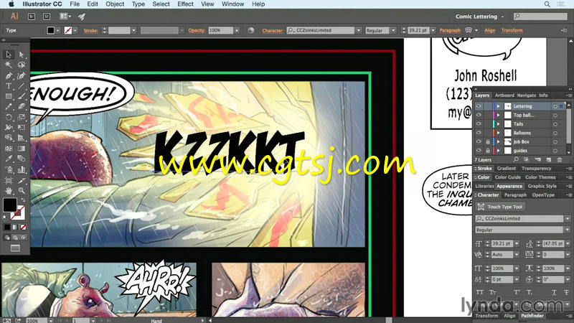Click the large black Fill swatch in Tools panel
This screenshot has width=574, height=323.
(10, 205)
